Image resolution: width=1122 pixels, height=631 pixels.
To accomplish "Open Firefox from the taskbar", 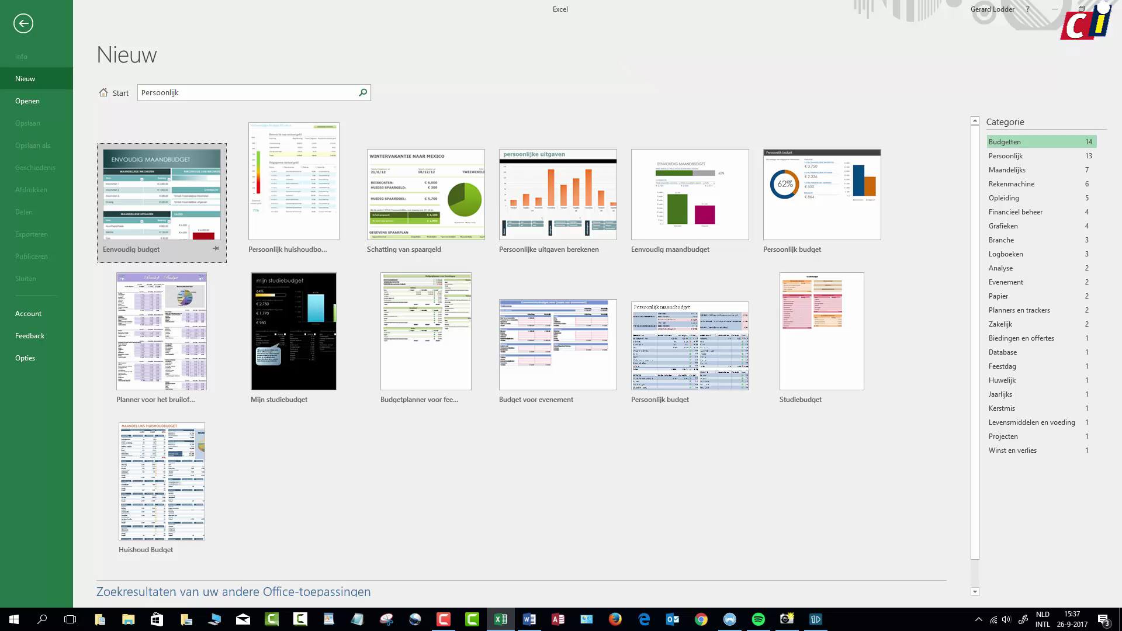I will pos(615,619).
